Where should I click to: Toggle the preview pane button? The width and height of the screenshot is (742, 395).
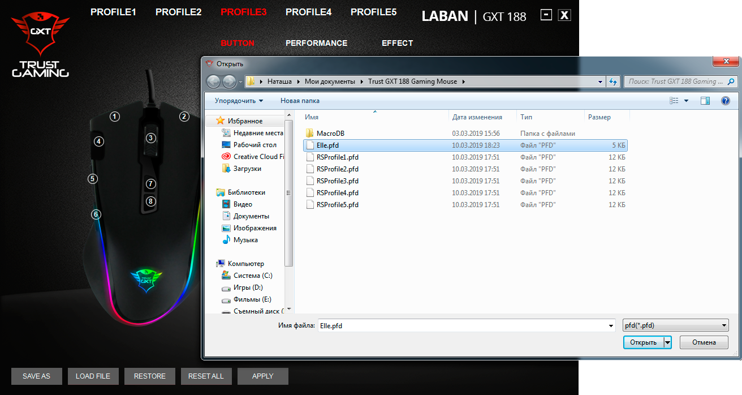tap(705, 101)
